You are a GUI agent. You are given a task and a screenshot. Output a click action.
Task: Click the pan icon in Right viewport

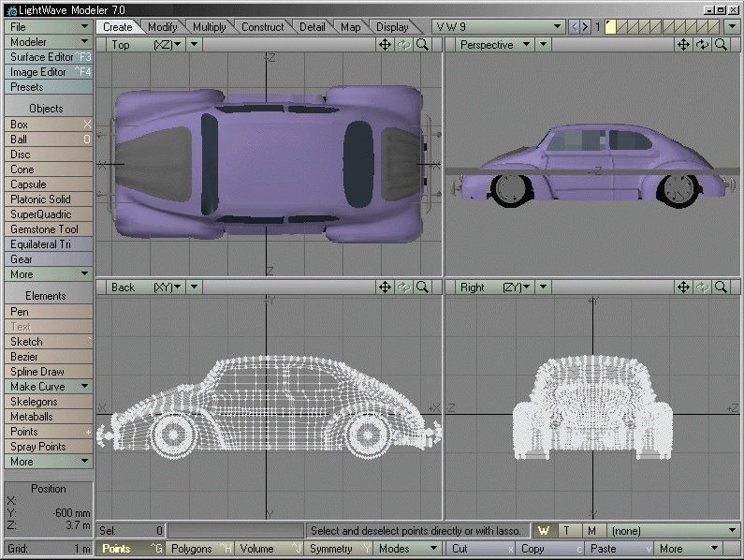pyautogui.click(x=684, y=287)
